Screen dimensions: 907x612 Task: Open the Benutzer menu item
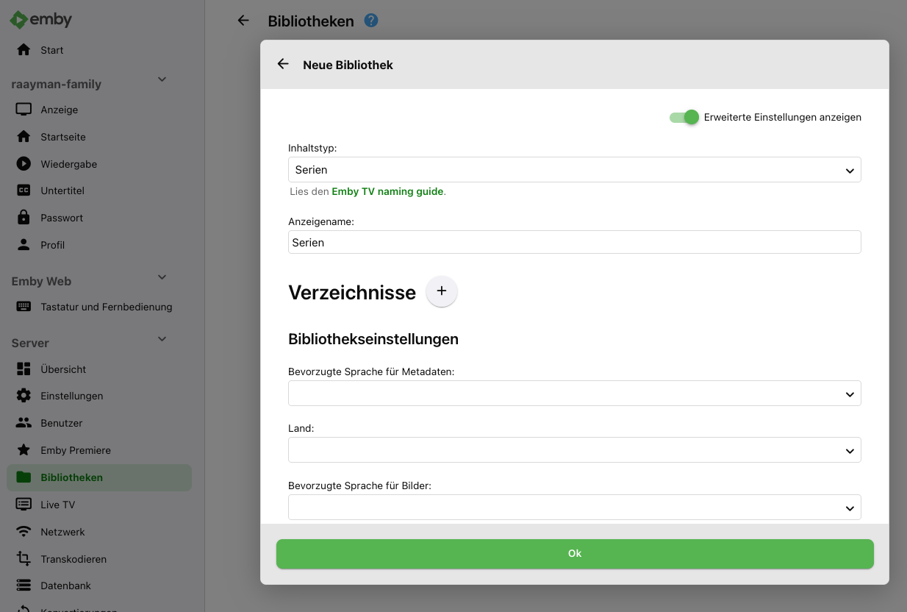(61, 423)
